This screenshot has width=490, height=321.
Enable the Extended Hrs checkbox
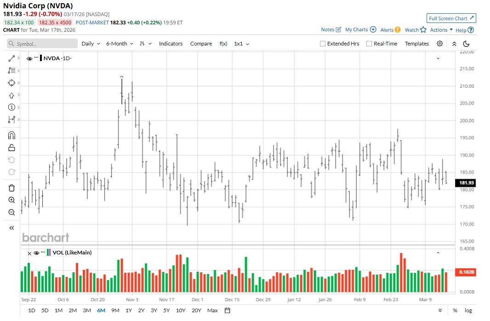[x=323, y=44]
